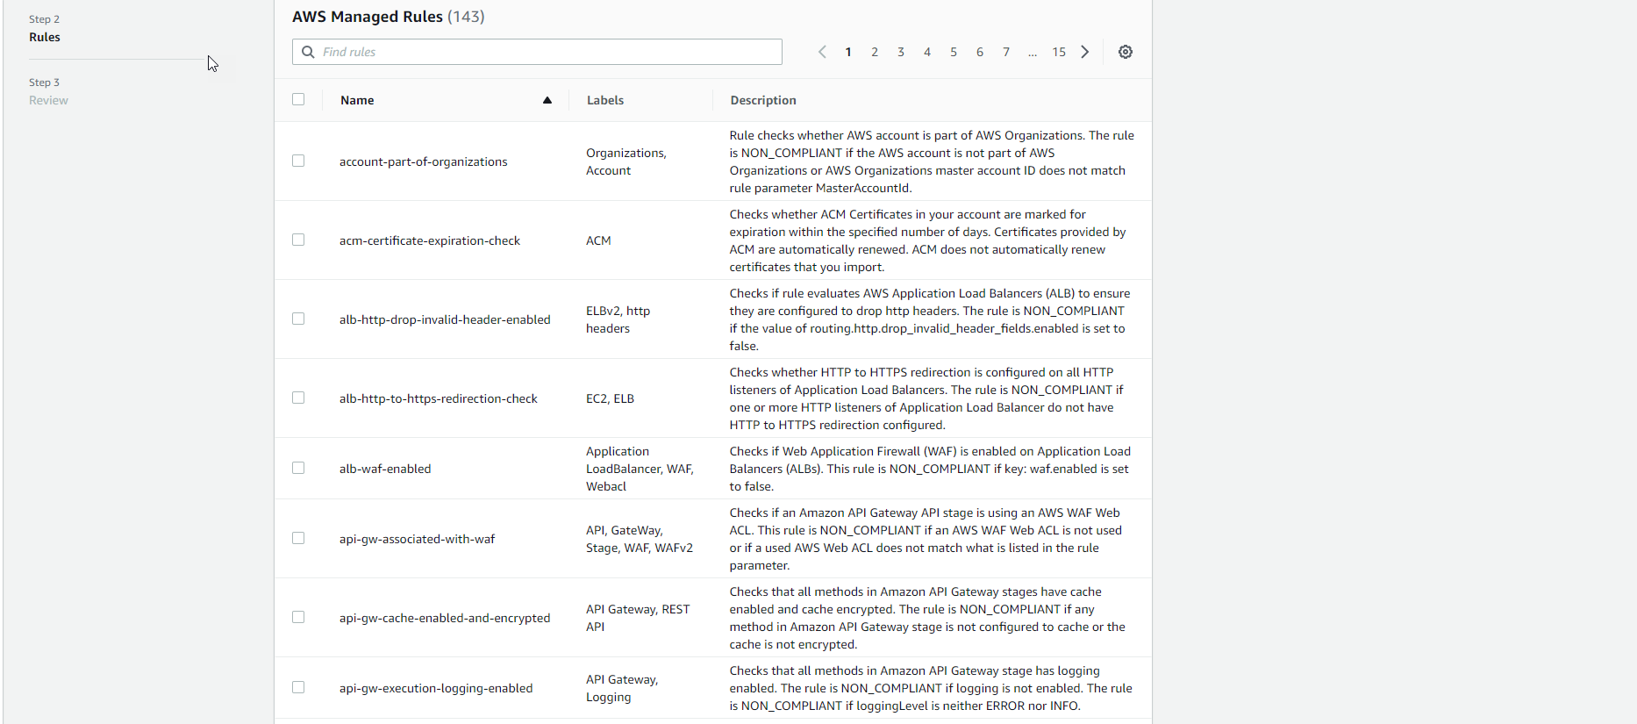The height and width of the screenshot is (724, 1637).
Task: Click the acm-certificate-expiration-check description text
Action: tap(927, 240)
